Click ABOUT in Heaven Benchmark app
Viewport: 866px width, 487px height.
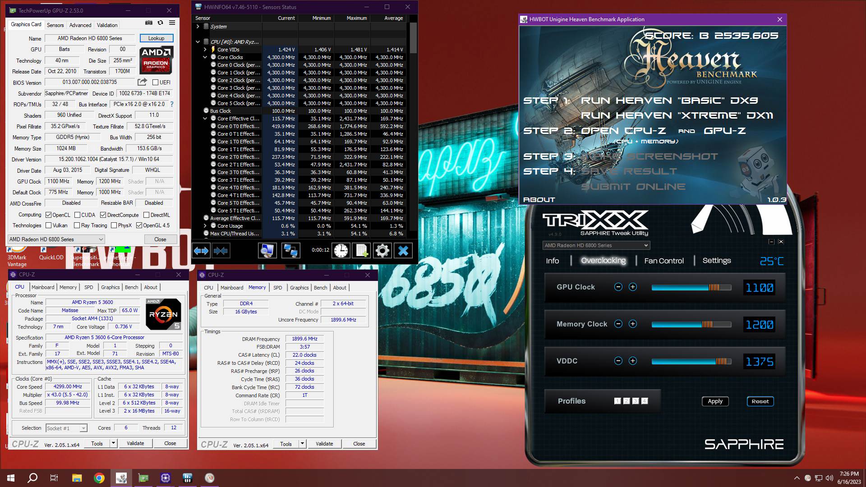click(x=539, y=199)
